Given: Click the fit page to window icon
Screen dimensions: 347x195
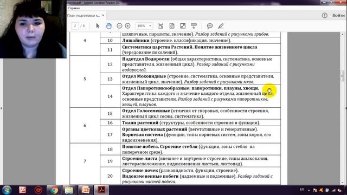Looking at the screenshot, I should (172, 26).
